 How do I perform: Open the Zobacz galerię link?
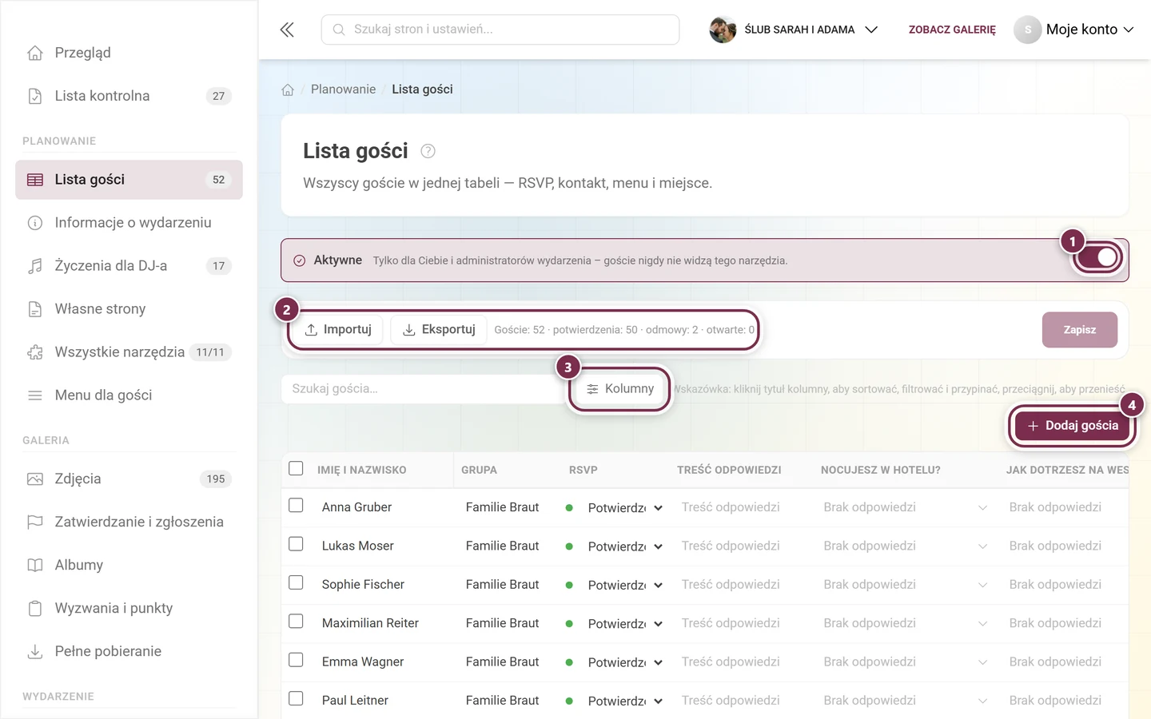(x=952, y=30)
